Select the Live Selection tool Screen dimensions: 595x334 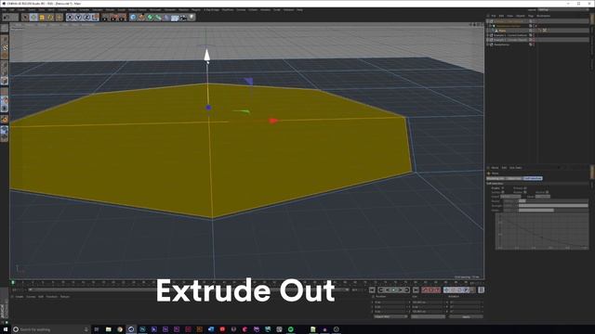[25, 18]
